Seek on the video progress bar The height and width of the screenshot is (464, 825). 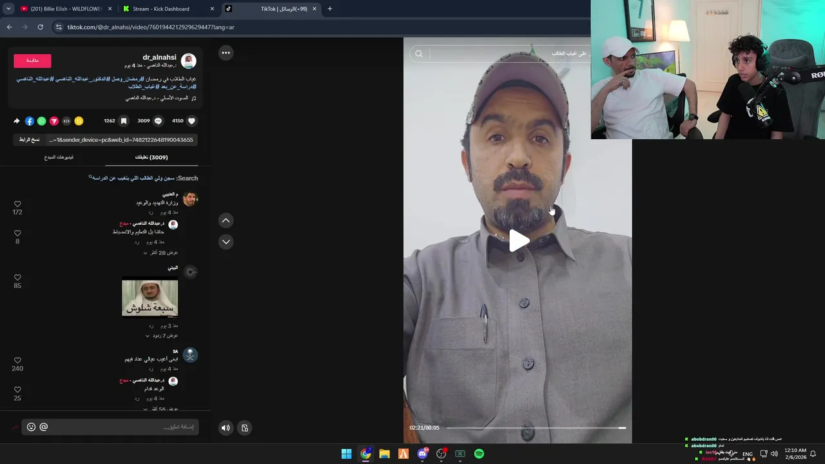pyautogui.click(x=536, y=428)
